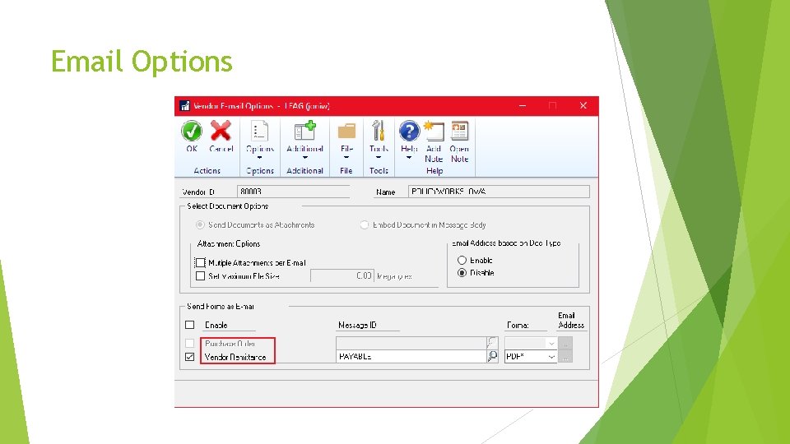This screenshot has height=444, width=790.
Task: Expand the Options dropdown arrow
Action: click(x=259, y=158)
